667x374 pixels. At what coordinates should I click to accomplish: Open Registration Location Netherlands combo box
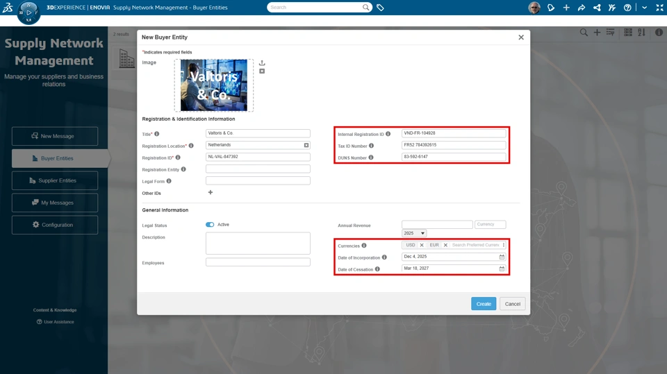coord(258,145)
